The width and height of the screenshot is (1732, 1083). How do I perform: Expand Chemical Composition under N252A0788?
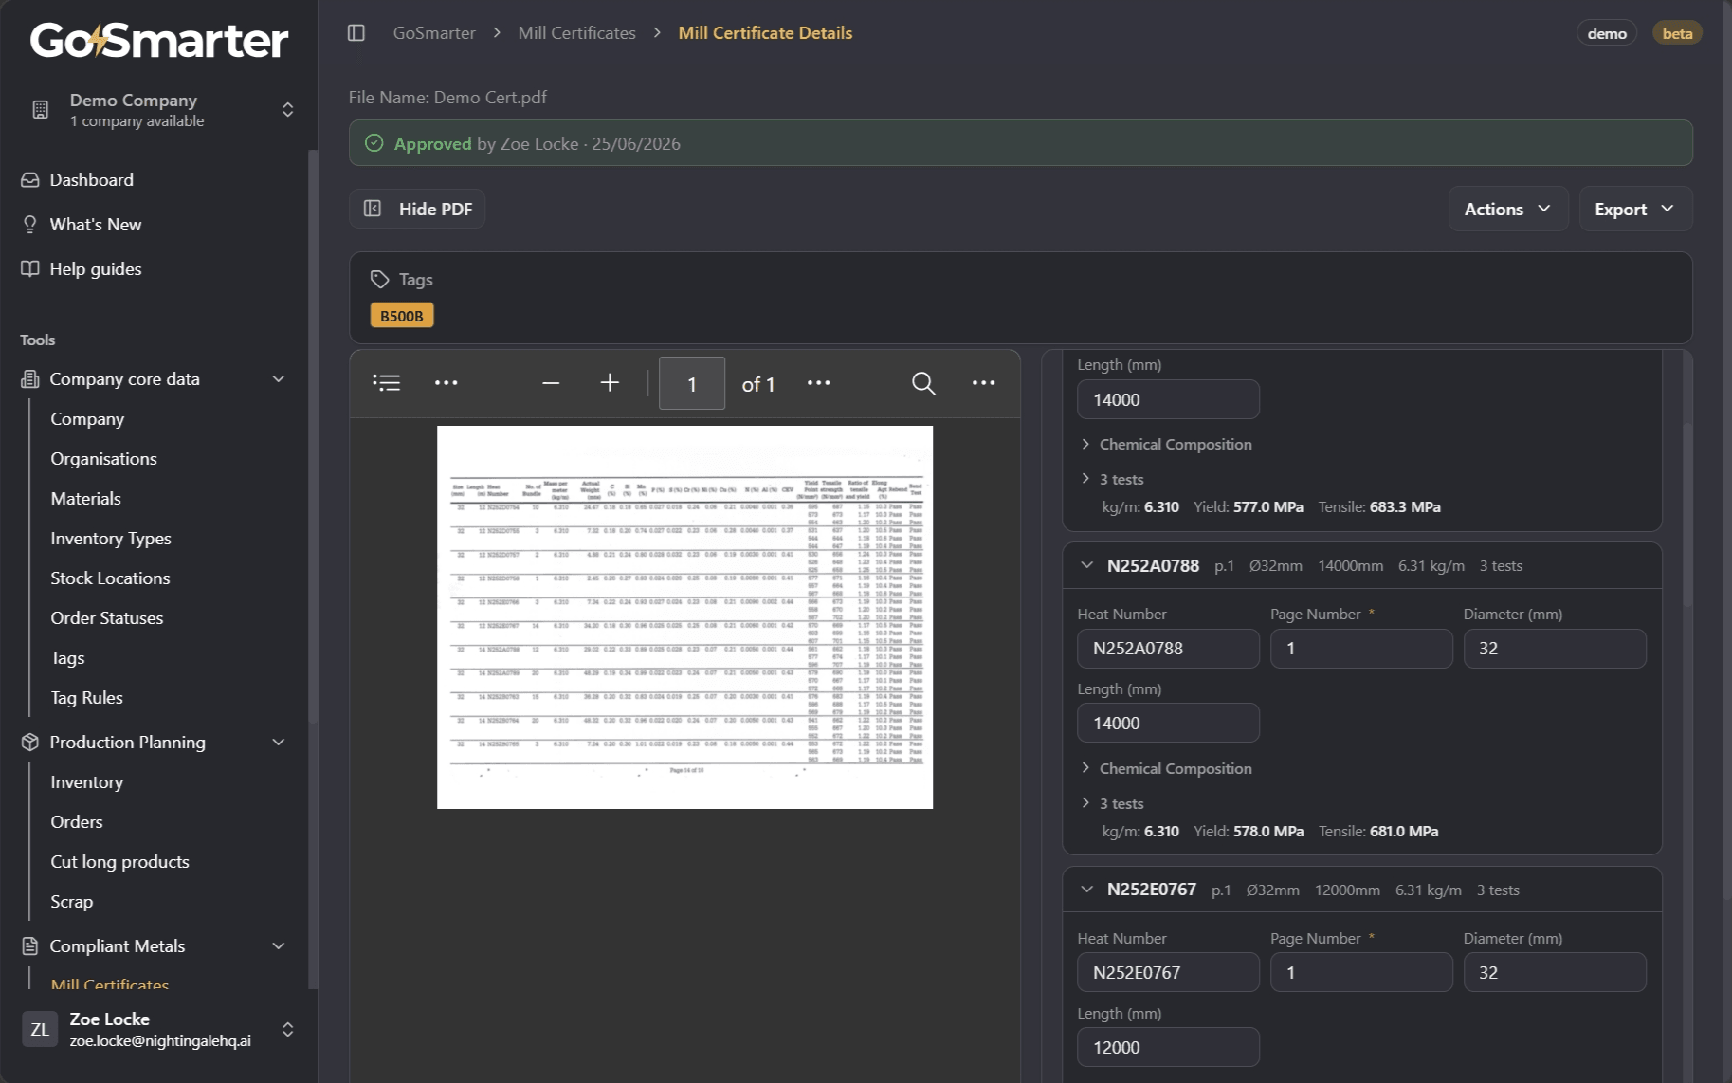pyautogui.click(x=1166, y=769)
